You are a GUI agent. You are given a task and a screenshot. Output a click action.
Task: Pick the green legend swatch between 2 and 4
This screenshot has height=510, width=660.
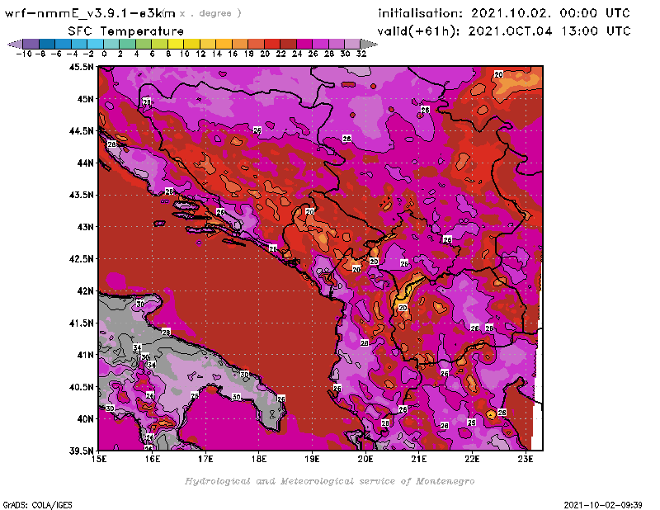128,44
